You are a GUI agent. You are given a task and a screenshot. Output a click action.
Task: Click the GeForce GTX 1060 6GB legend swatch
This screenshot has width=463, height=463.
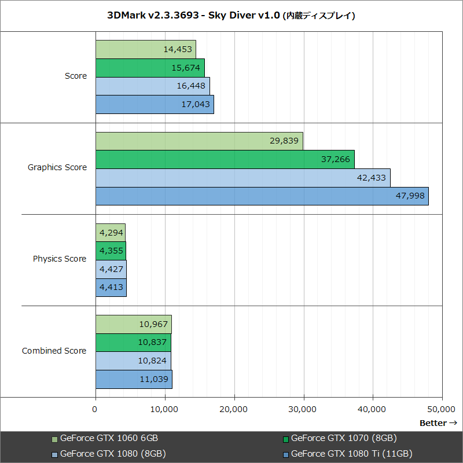(x=54, y=439)
